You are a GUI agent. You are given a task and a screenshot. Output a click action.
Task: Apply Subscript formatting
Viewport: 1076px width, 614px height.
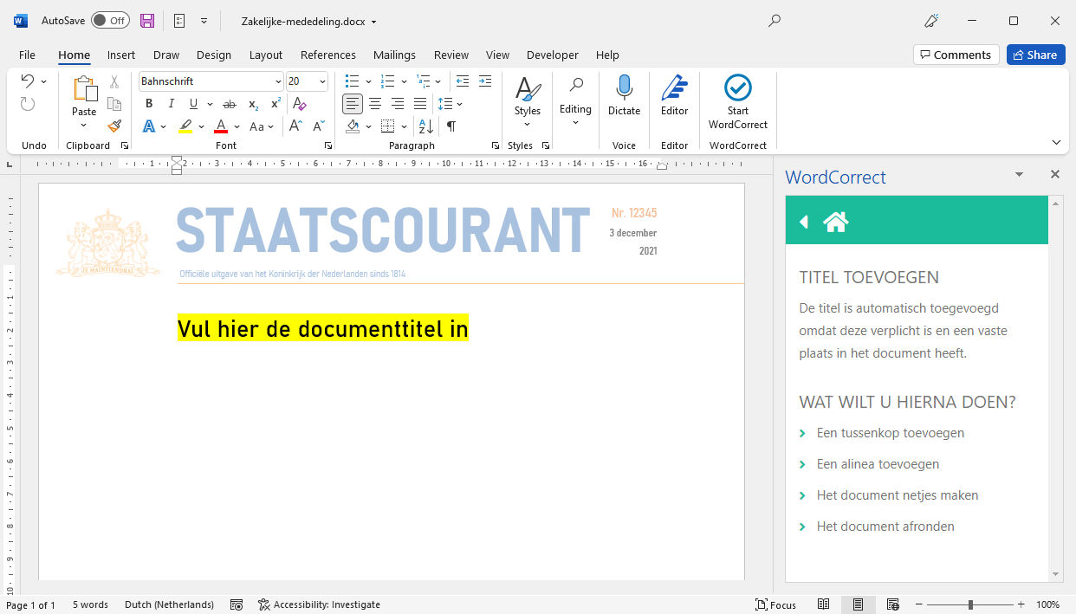253,104
